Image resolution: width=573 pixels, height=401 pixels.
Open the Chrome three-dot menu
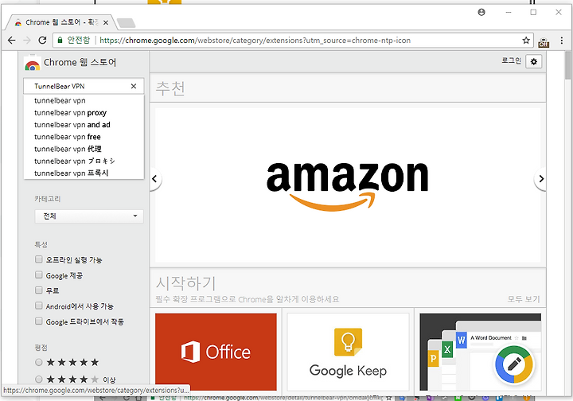point(562,41)
